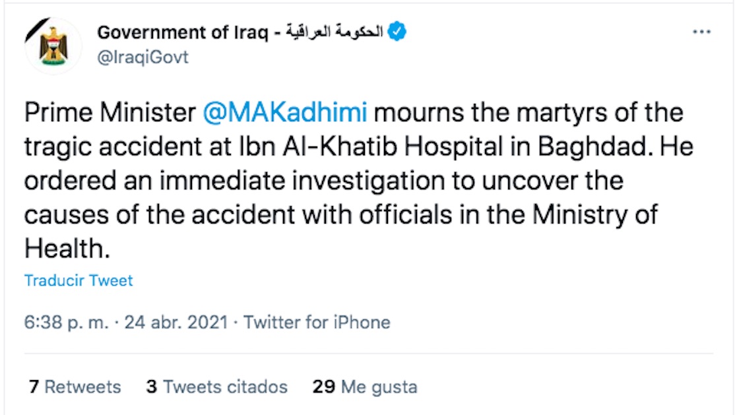Open the three-dots more options menu
739x415 pixels.
tap(701, 32)
